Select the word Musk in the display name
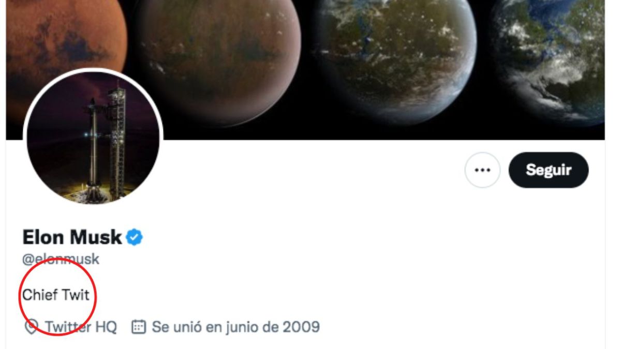 click(x=96, y=237)
